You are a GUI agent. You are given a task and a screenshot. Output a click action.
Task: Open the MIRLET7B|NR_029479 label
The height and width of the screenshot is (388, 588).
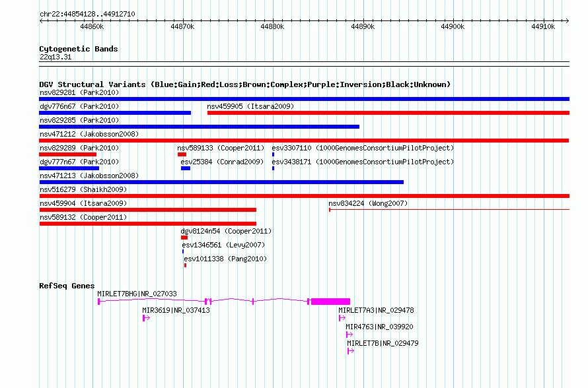(383, 343)
